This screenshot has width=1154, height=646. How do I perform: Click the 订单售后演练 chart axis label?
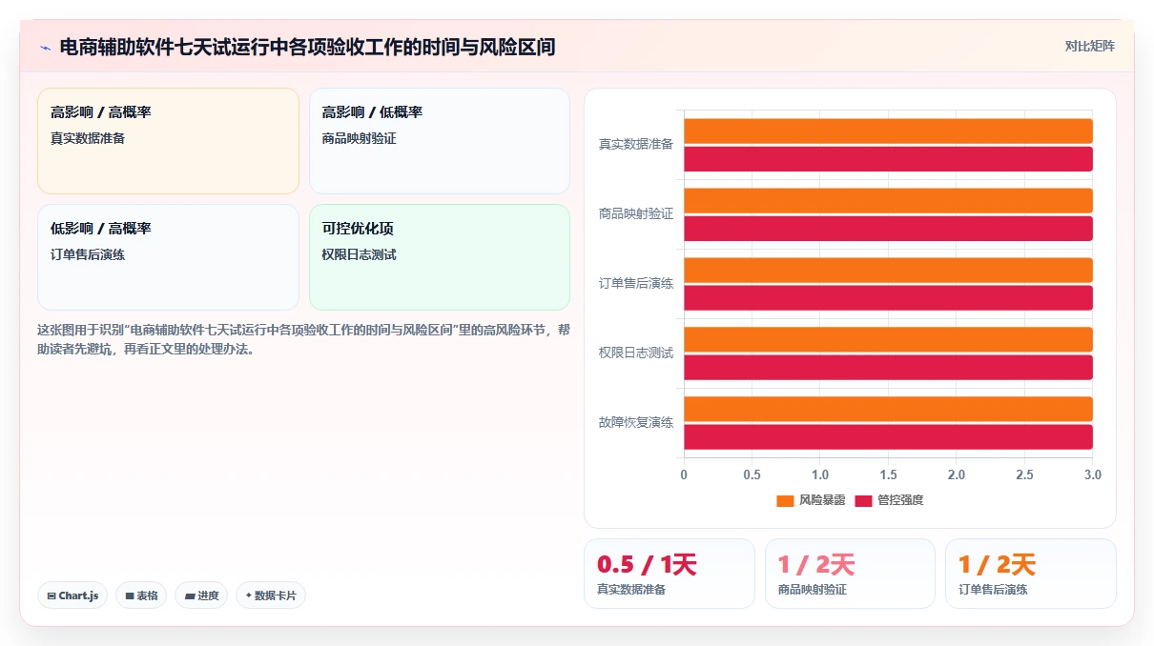pos(635,284)
